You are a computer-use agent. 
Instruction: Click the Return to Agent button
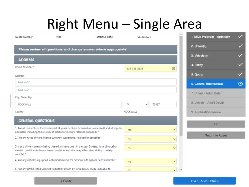click(x=216, y=135)
